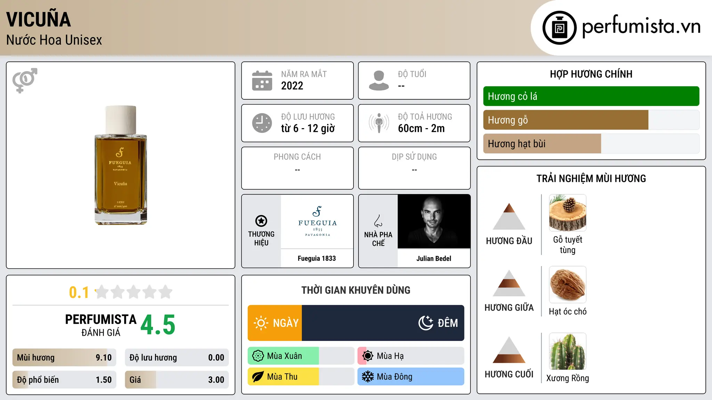The image size is (712, 400).
Task: Click the HƯƠNG GIỮA label
Action: [509, 308]
